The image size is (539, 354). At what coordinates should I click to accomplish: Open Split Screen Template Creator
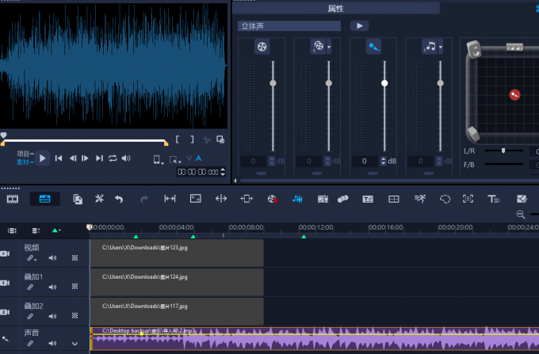pyautogui.click(x=522, y=199)
